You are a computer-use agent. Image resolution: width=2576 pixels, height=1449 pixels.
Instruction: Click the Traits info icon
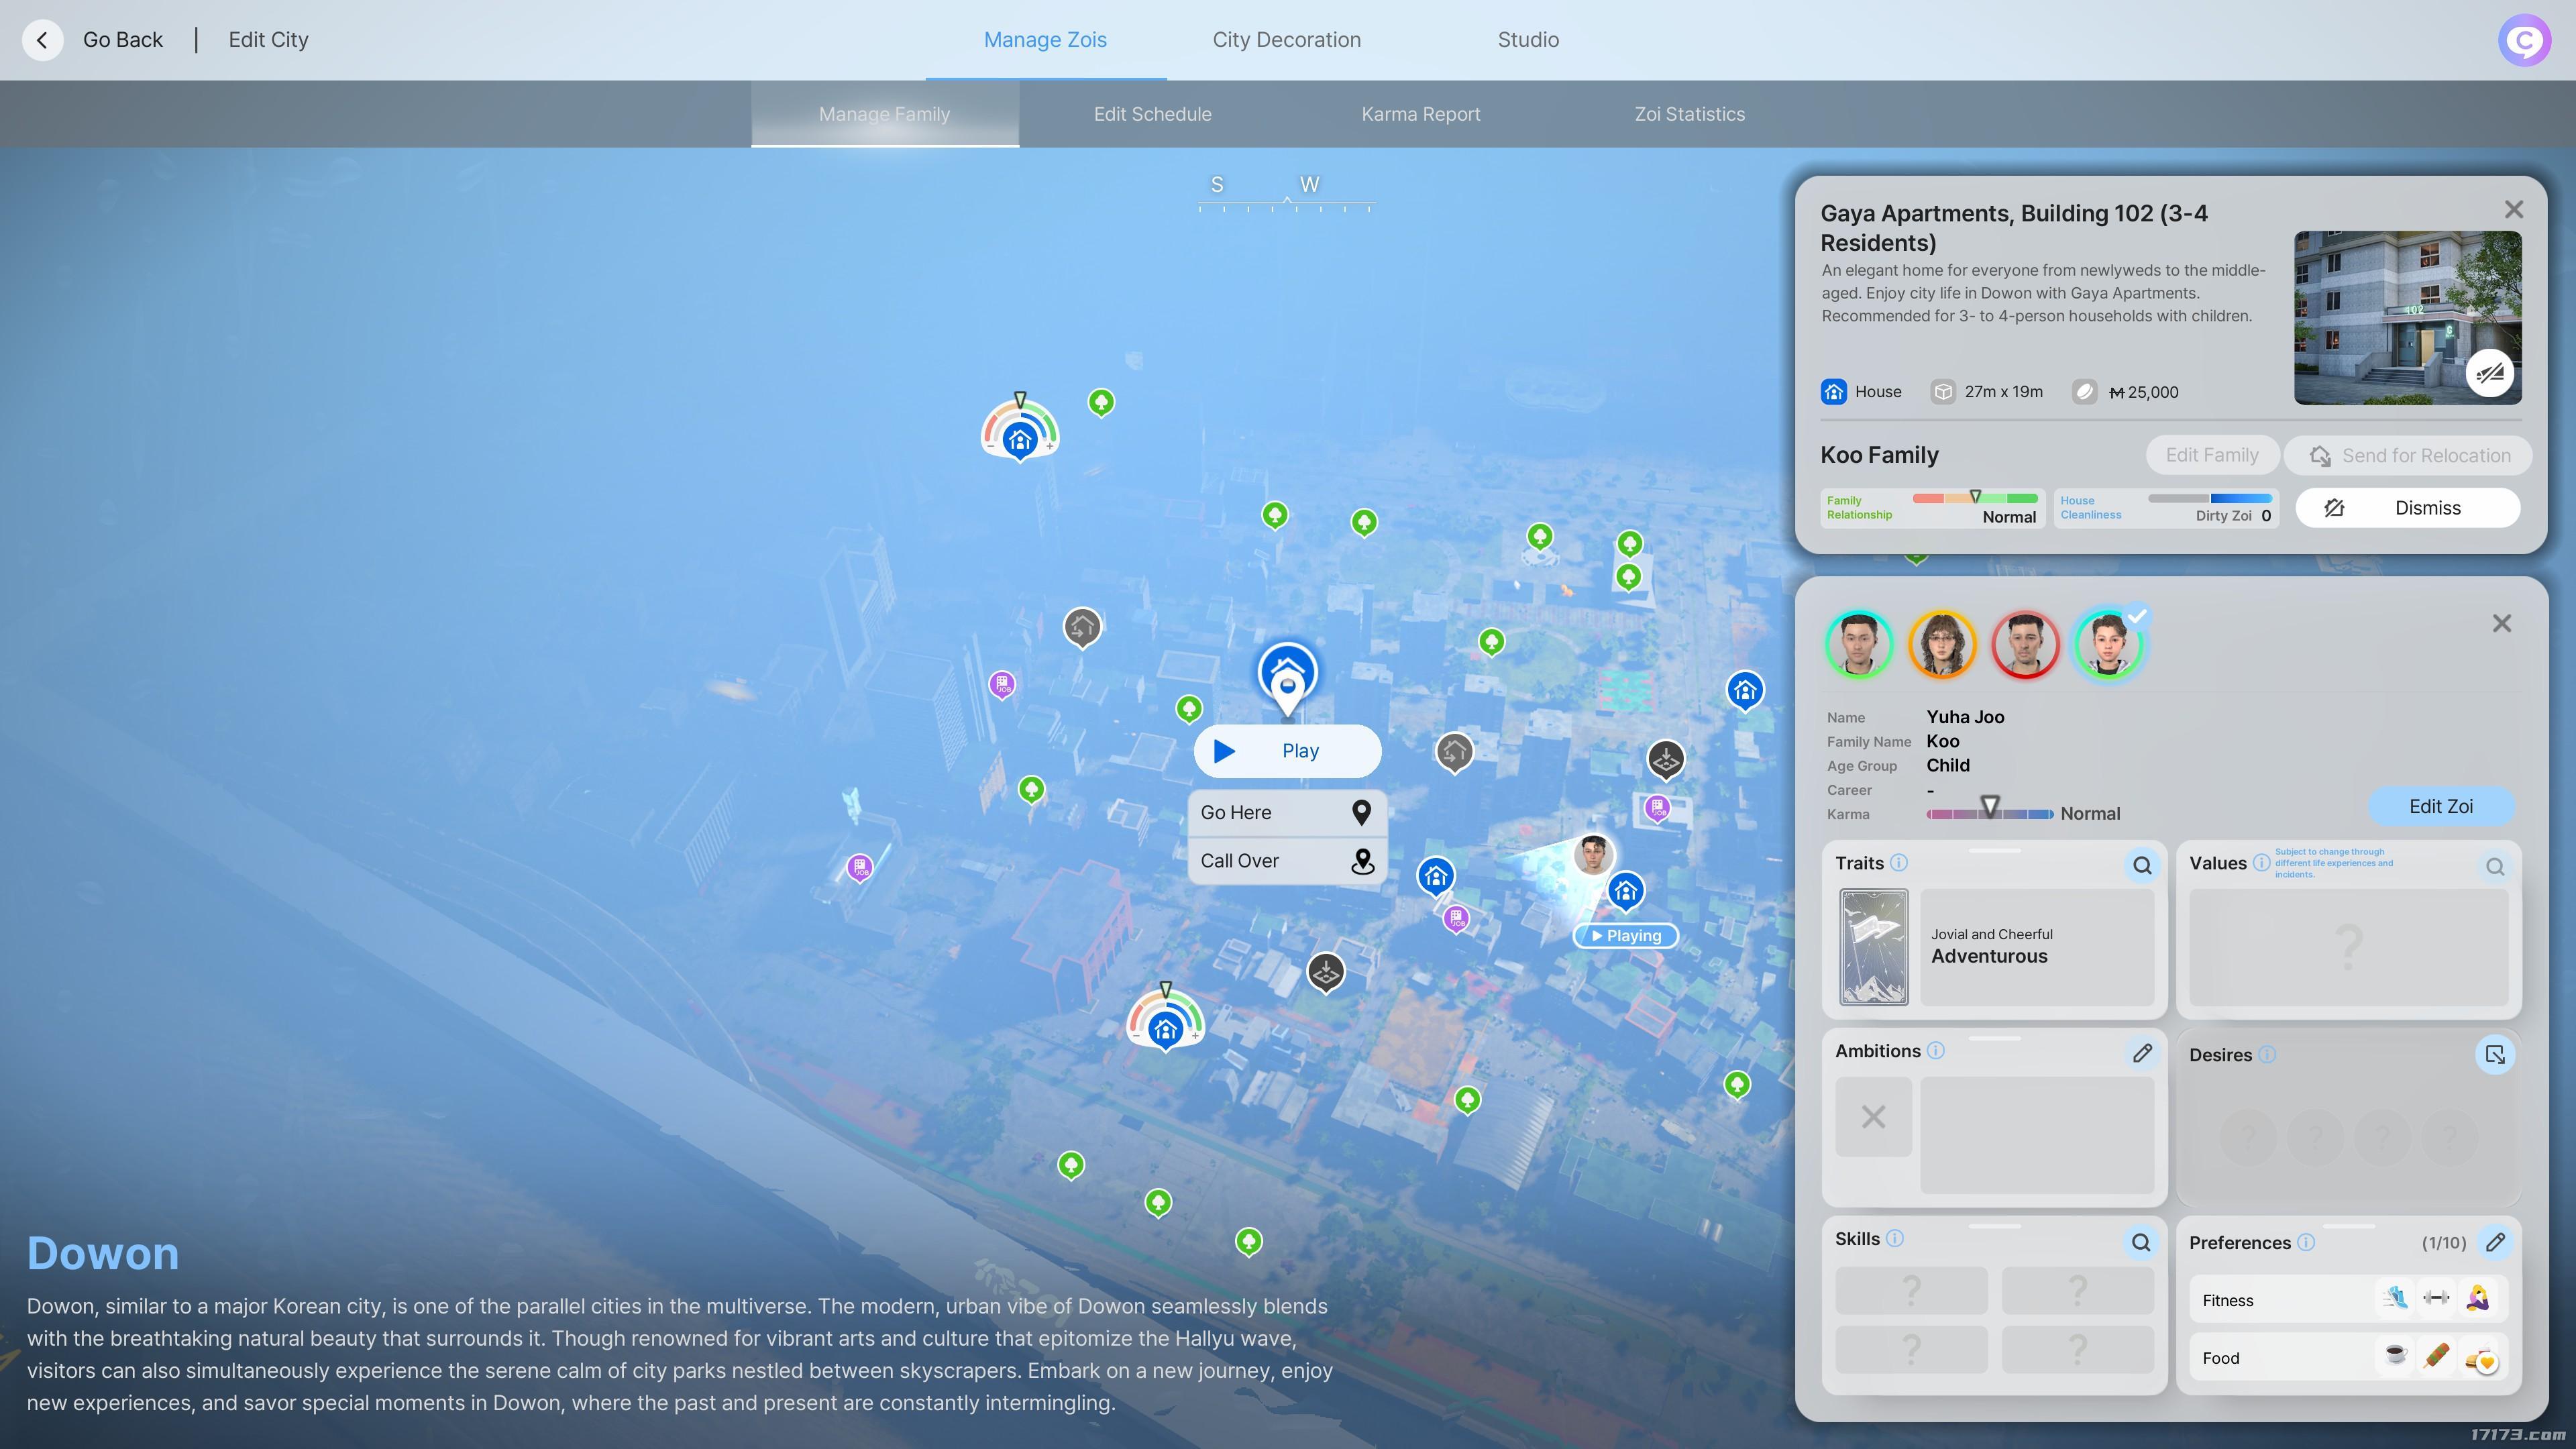coord(1898,862)
